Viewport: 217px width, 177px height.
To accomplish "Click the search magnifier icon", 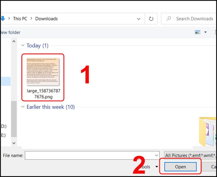I will coord(169,19).
